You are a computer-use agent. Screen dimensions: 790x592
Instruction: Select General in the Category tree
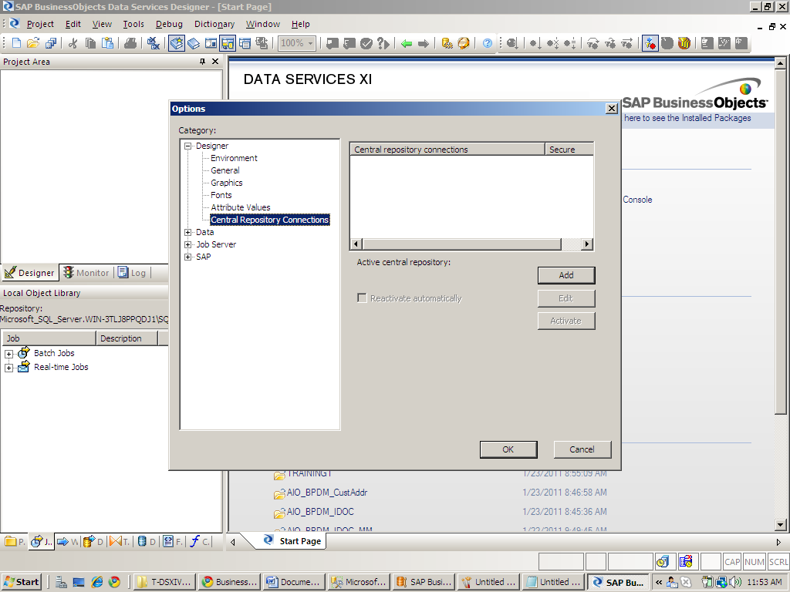225,170
